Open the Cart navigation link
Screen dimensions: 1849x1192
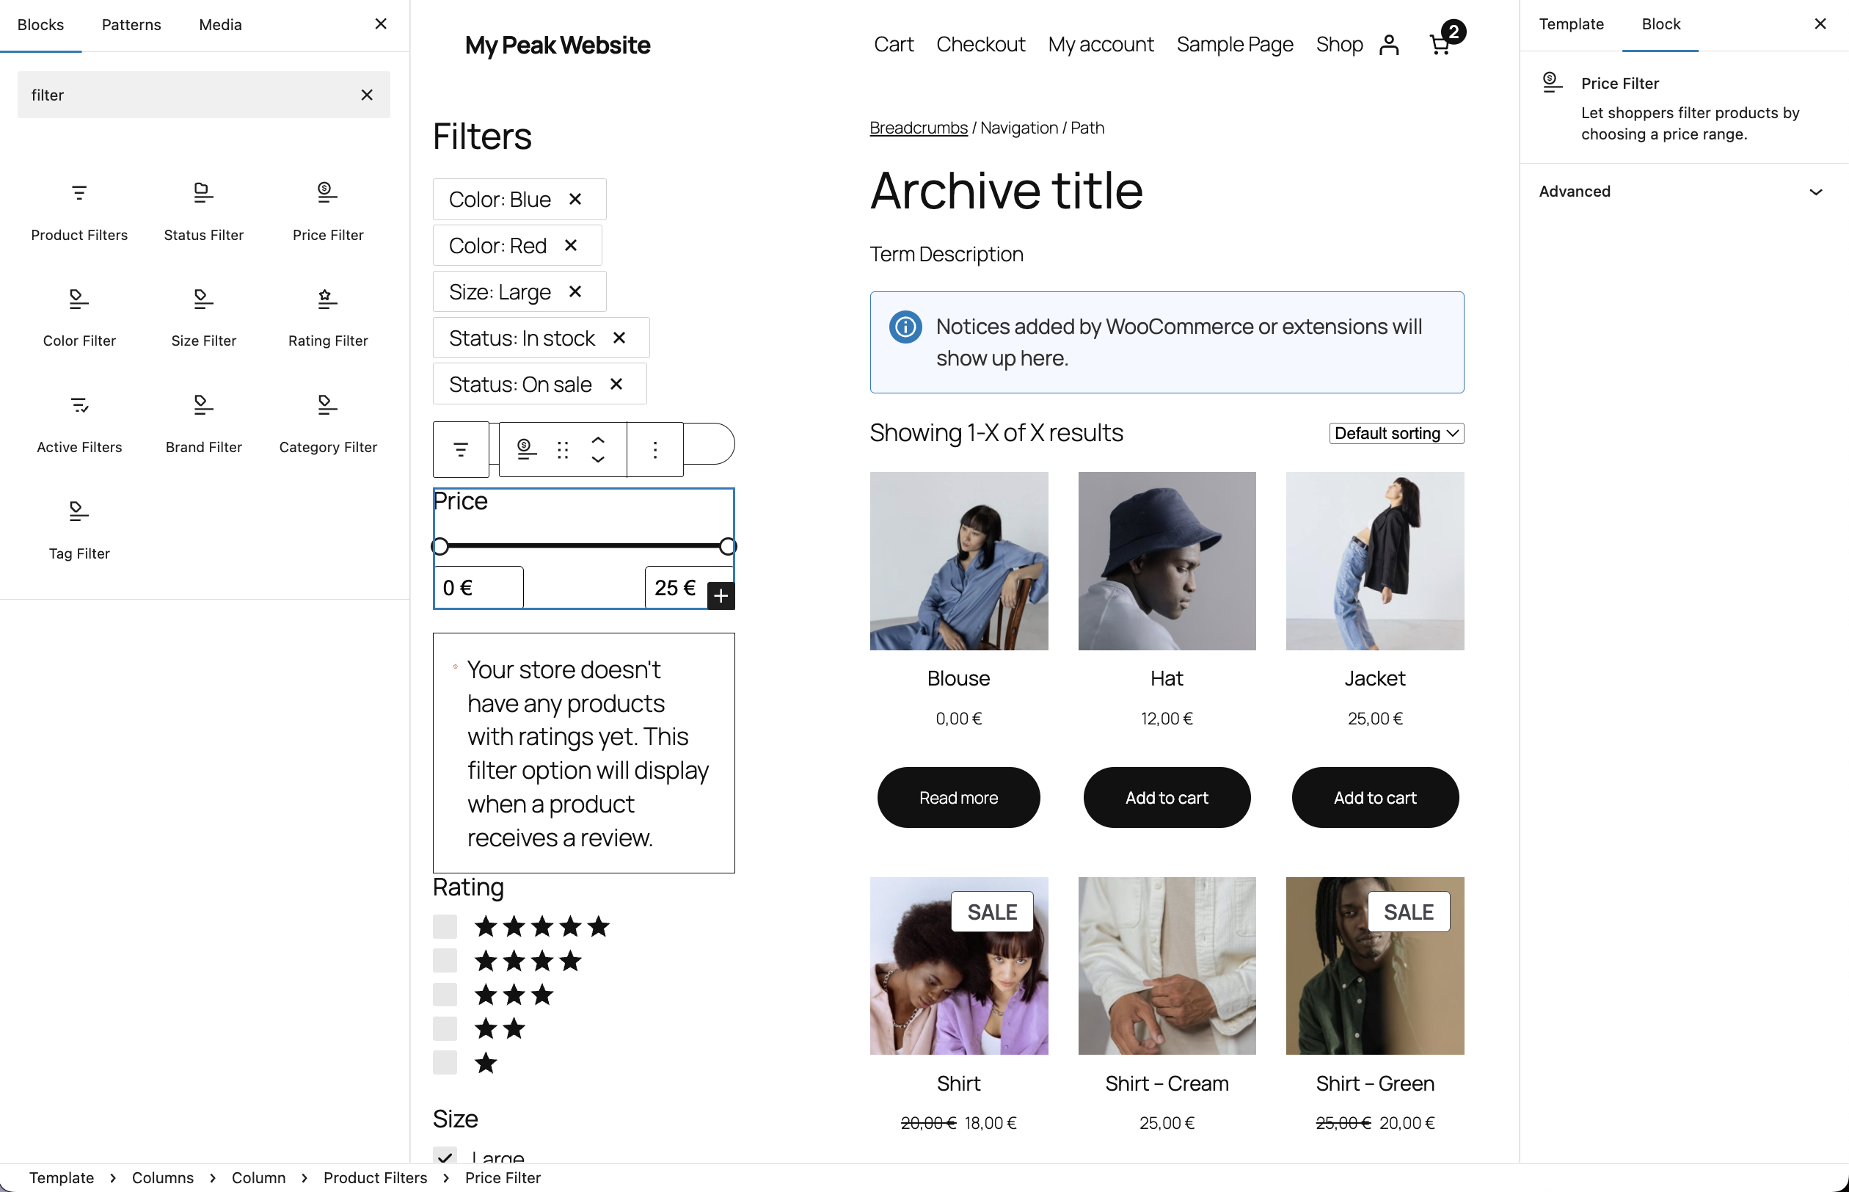(894, 44)
